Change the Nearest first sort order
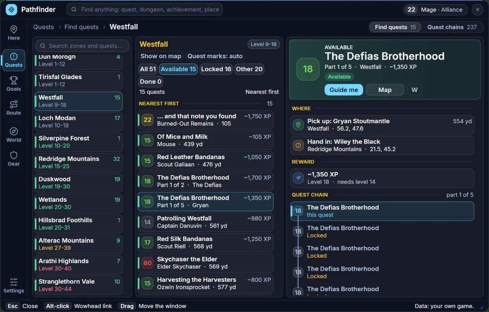489x312 pixels. (x=262, y=92)
